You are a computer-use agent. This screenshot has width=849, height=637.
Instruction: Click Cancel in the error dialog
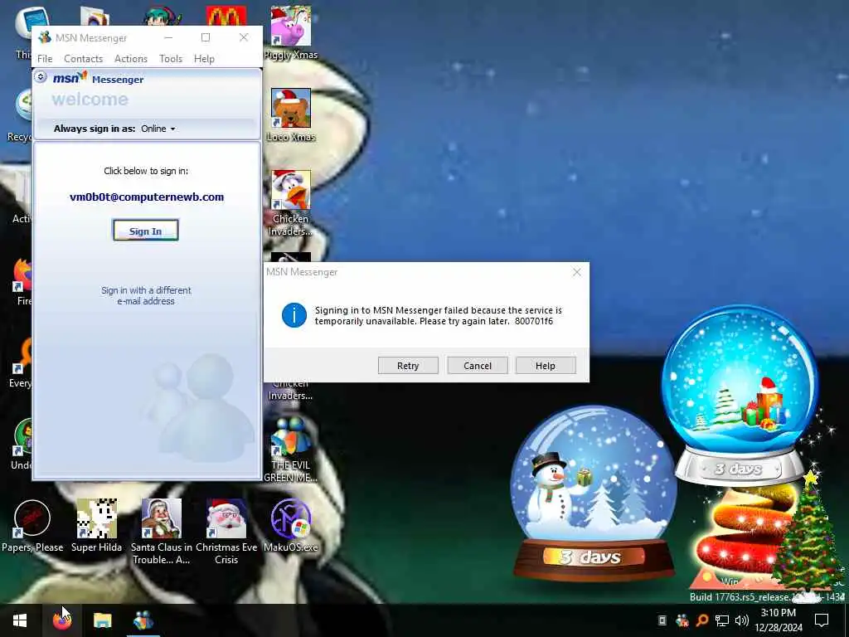tap(478, 366)
